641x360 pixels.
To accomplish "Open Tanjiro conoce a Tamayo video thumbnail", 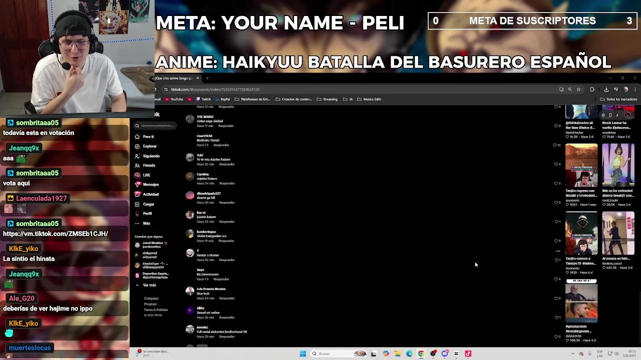I will 581,233.
